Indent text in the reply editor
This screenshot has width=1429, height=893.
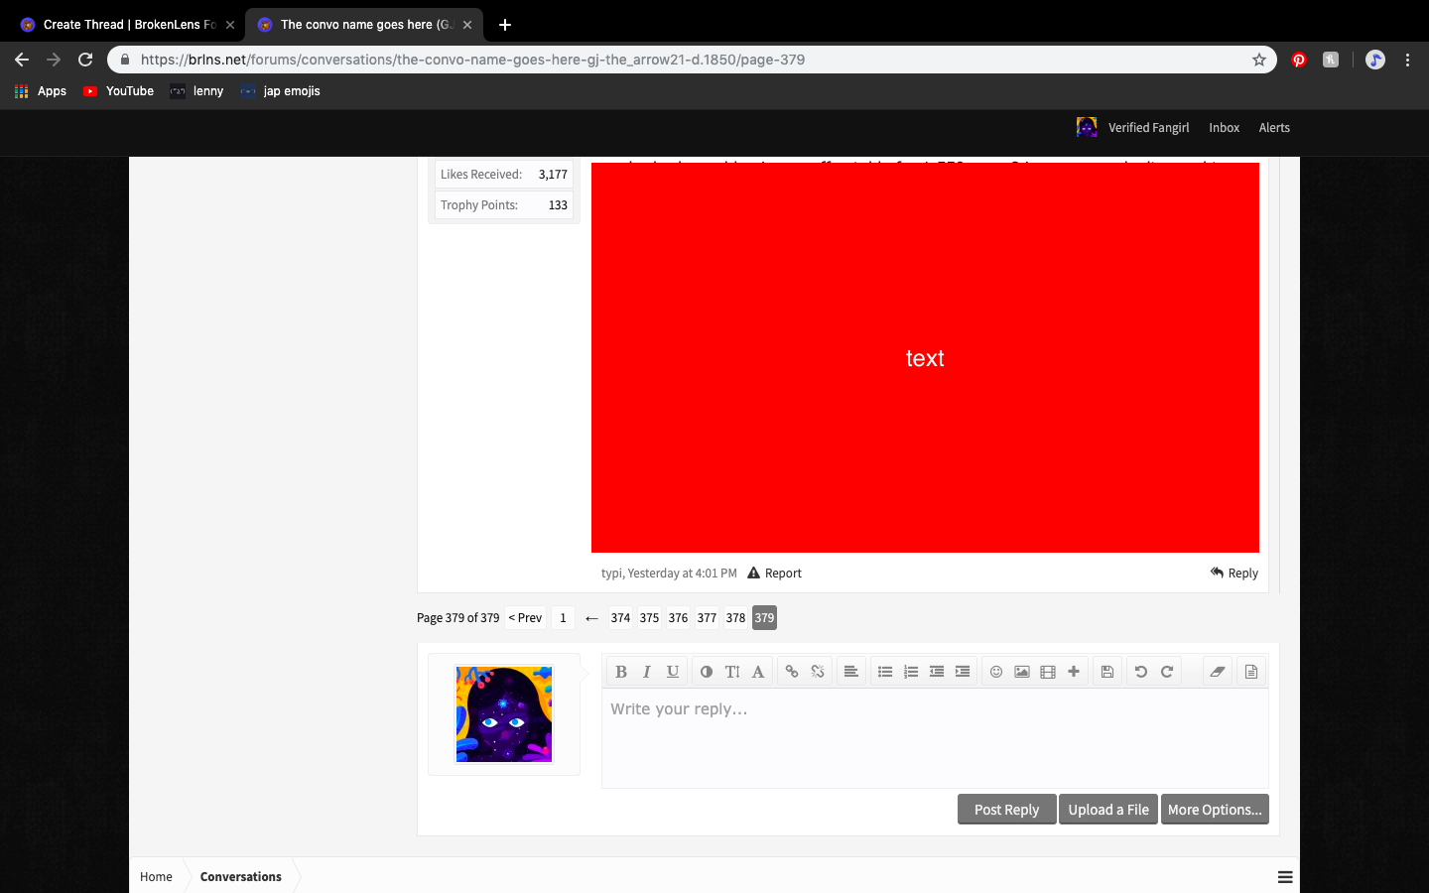click(963, 672)
